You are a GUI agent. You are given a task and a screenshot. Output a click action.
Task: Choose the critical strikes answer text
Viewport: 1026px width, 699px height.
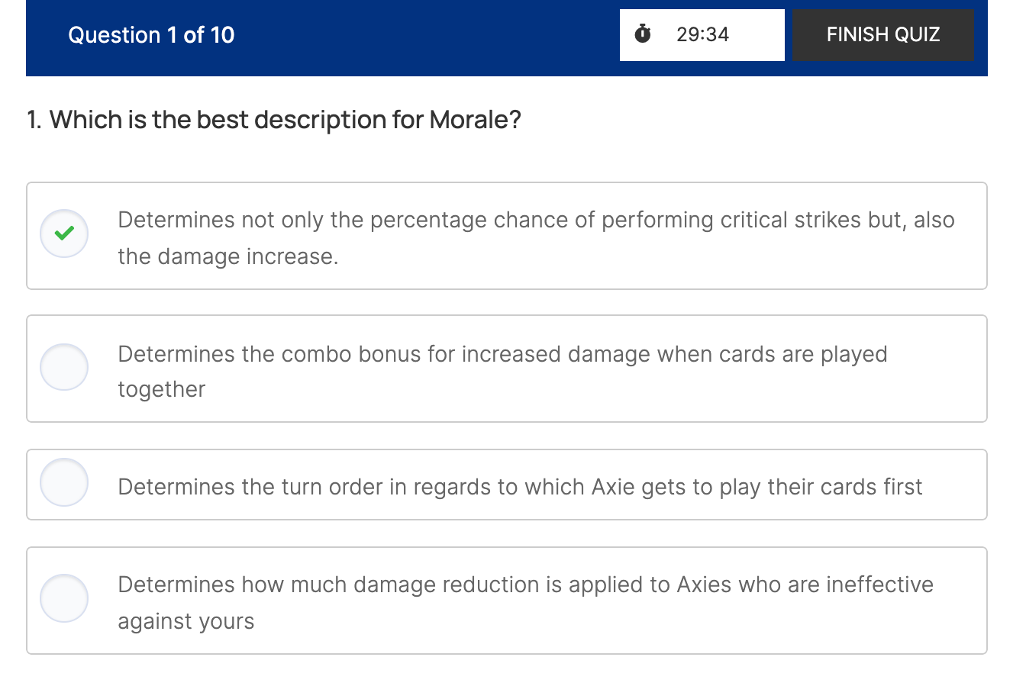coord(536,220)
